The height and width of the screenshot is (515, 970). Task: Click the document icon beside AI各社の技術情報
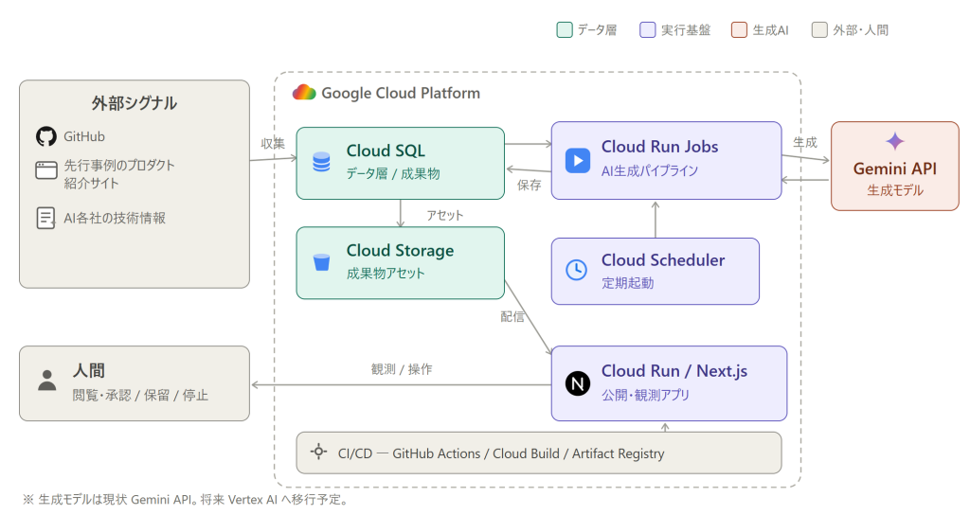pos(45,218)
